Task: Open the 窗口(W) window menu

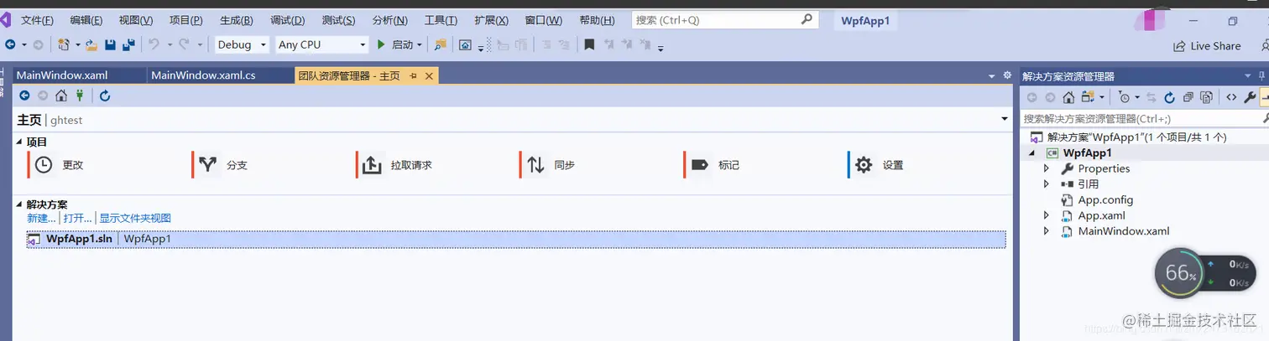Action: click(544, 20)
